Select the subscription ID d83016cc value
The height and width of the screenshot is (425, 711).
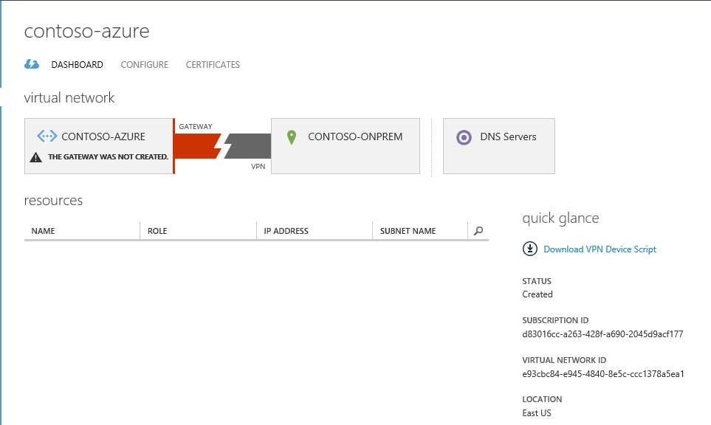click(602, 334)
